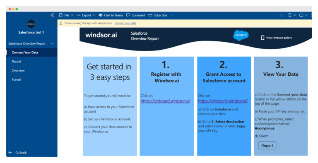Click the Salesforce Overview Report section label
The width and height of the screenshot is (318, 163).
tap(27, 43)
